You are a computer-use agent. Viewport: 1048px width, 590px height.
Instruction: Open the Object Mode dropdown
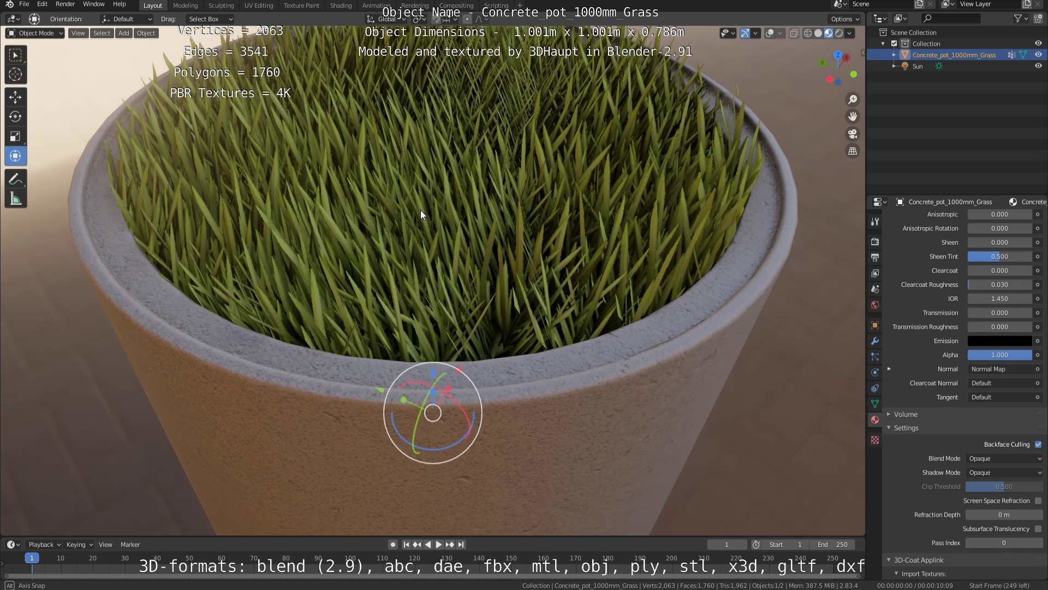pos(35,33)
